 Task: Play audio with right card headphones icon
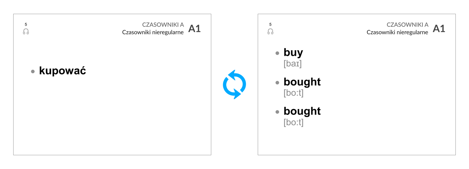270,32
